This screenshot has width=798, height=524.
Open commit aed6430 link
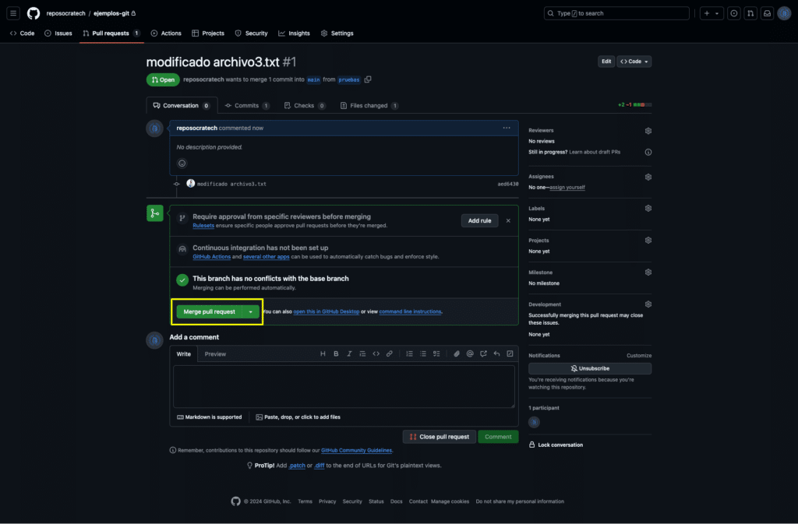[508, 184]
